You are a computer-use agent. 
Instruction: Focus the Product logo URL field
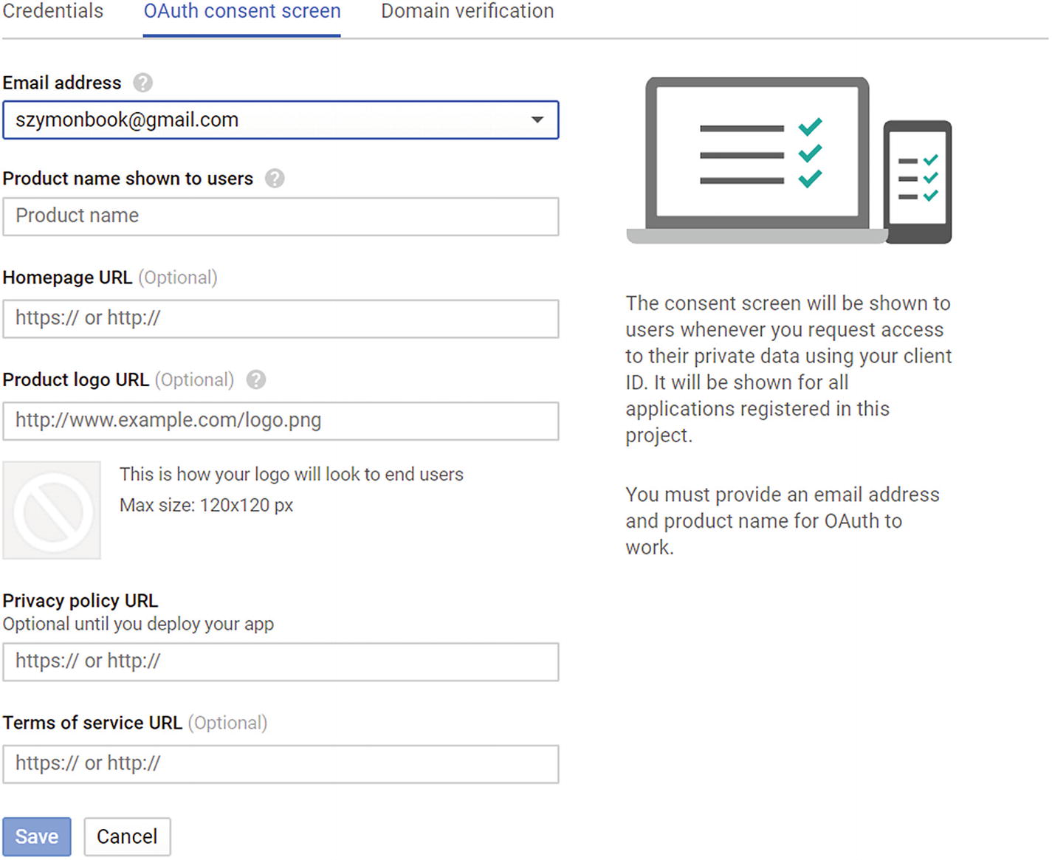281,421
